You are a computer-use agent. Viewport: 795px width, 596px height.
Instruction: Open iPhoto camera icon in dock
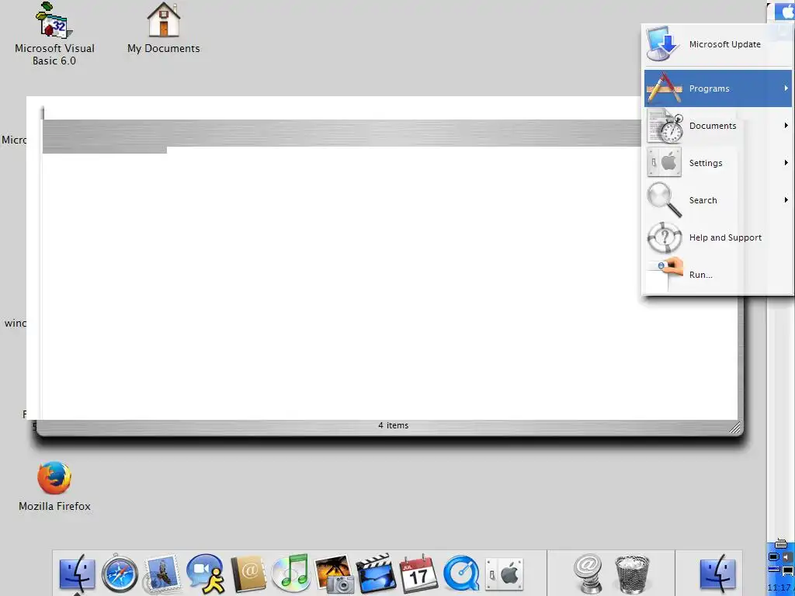pyautogui.click(x=334, y=573)
